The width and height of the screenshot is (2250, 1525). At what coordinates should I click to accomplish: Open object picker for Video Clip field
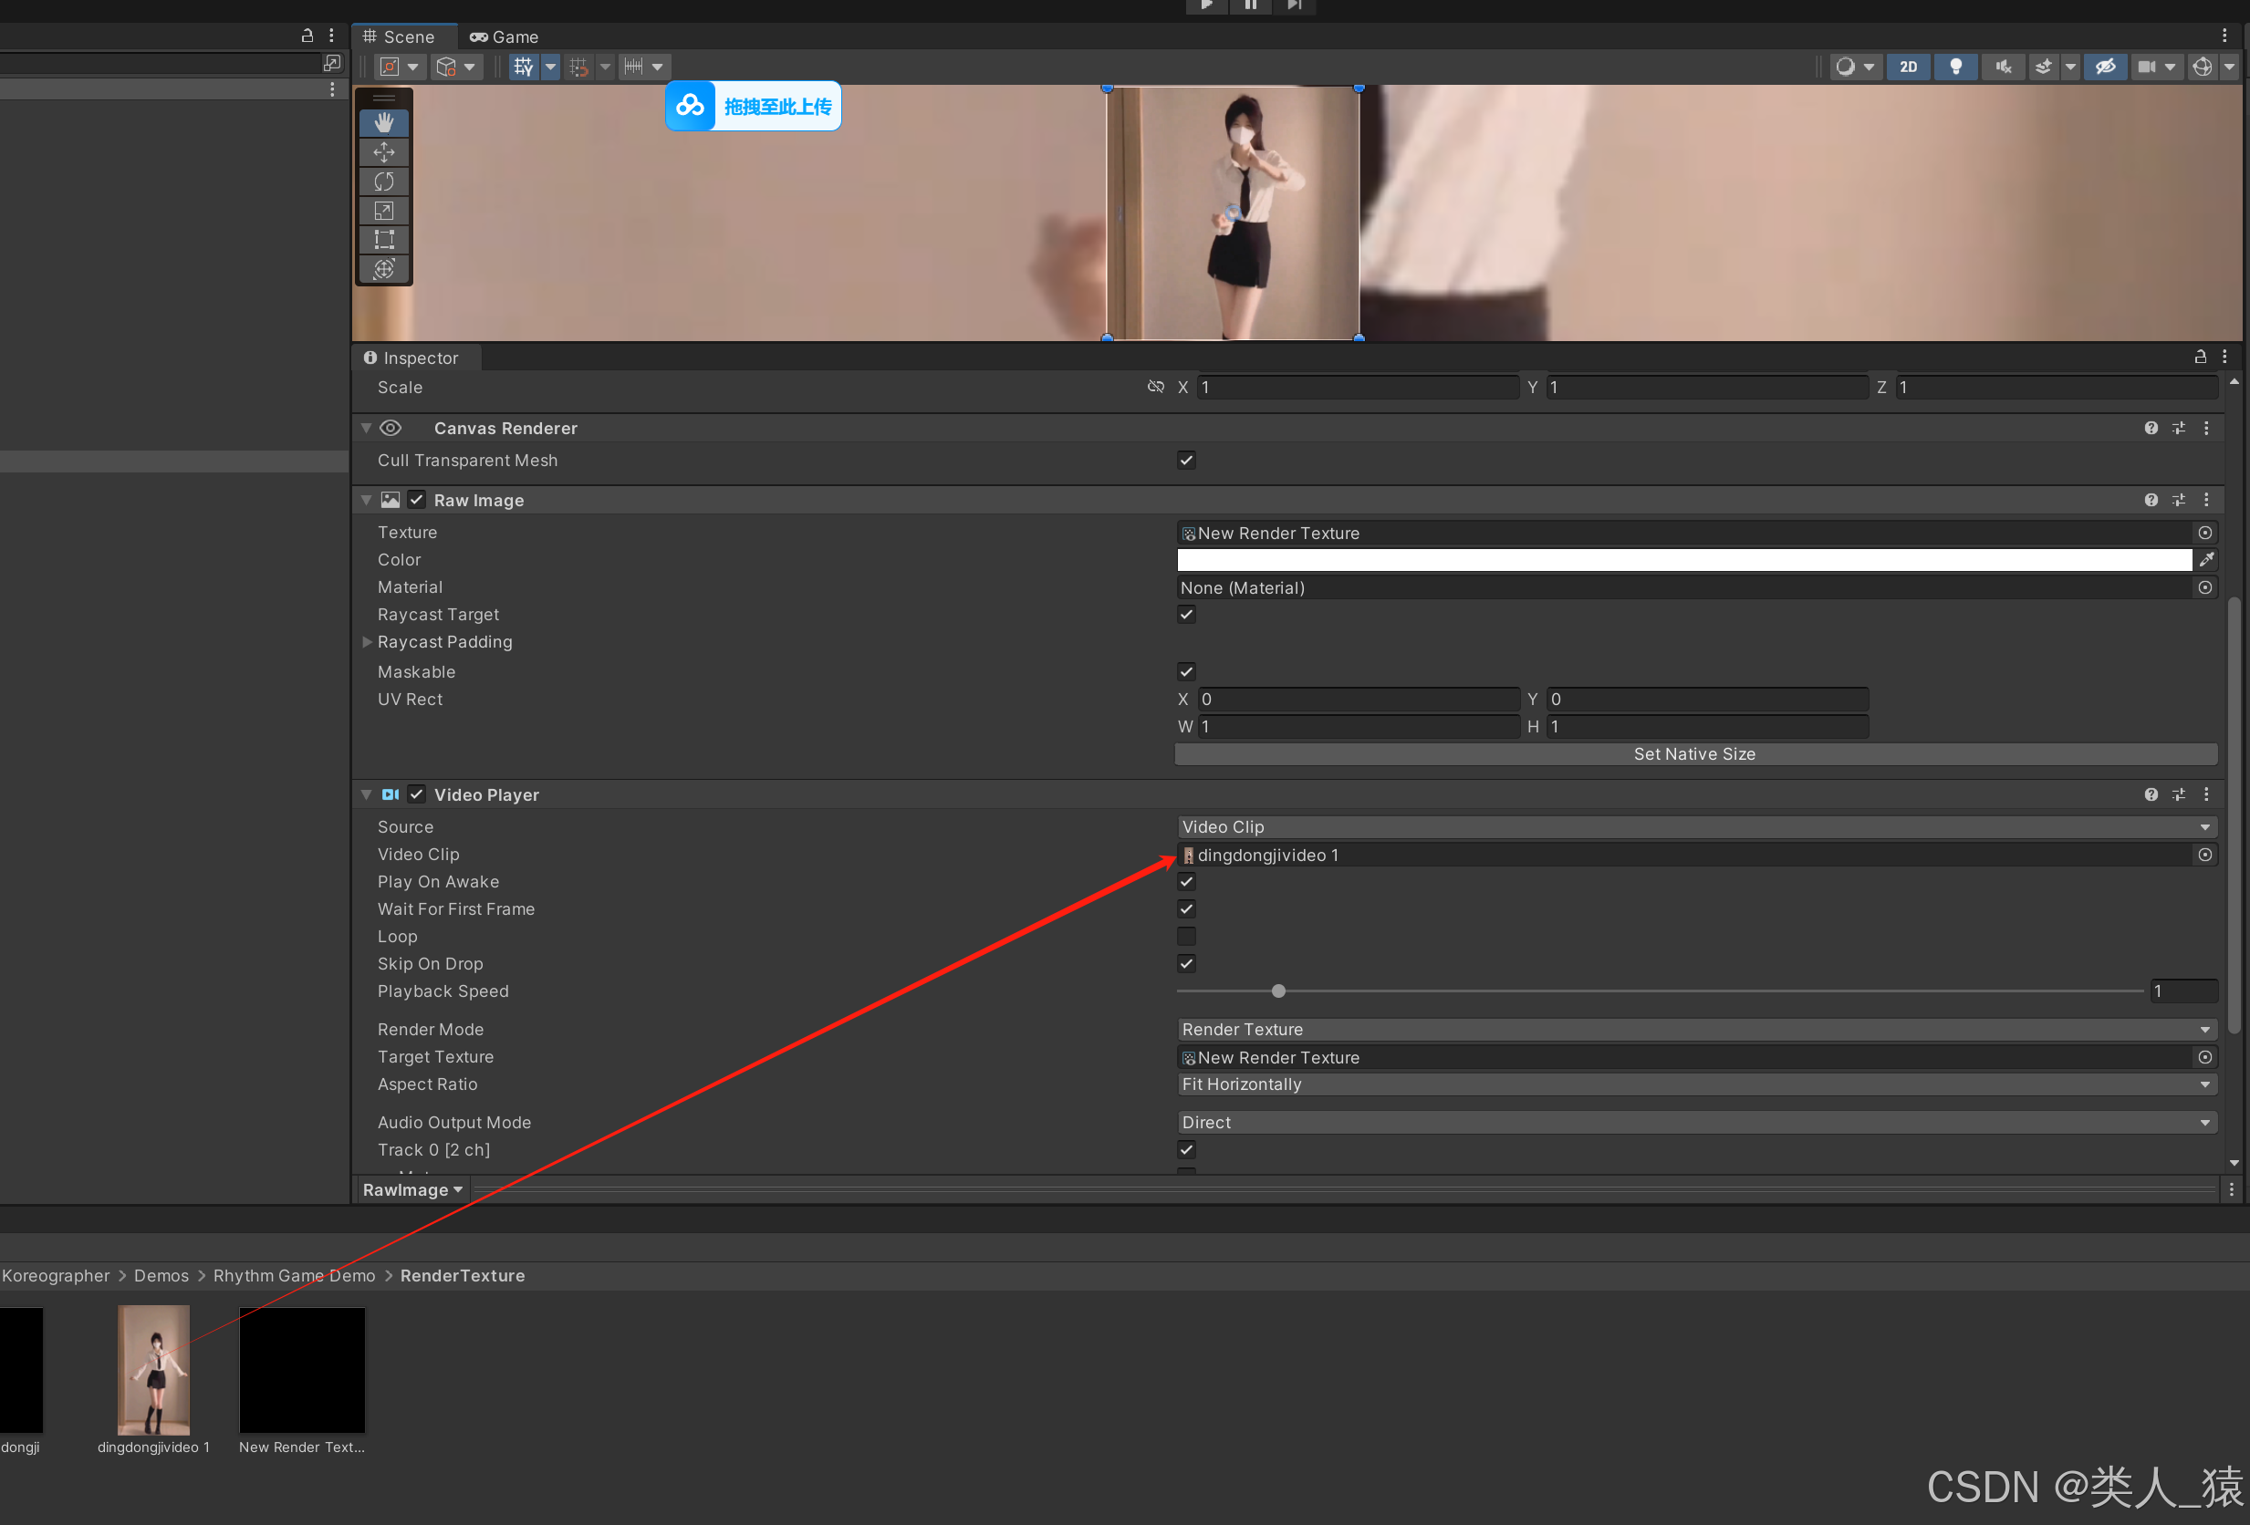coord(2204,855)
